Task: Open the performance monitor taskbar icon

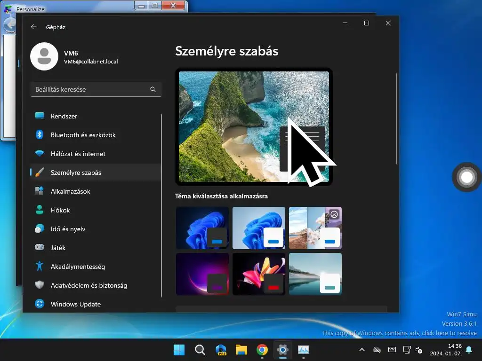Action: tap(304, 350)
